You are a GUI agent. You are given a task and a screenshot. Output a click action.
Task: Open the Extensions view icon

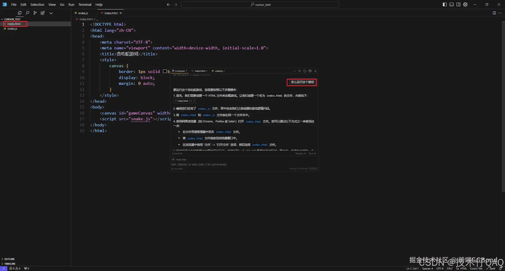[43, 13]
